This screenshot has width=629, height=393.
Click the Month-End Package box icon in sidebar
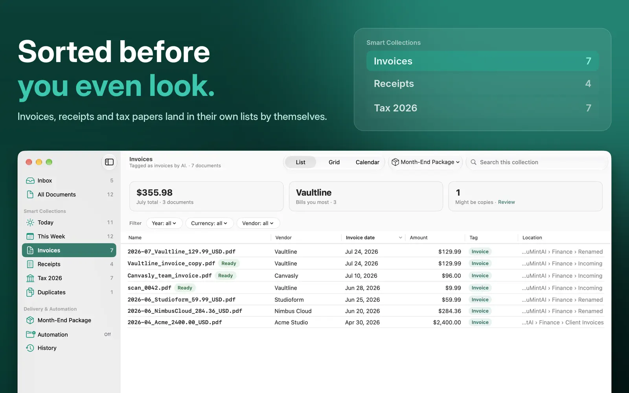[x=30, y=320]
